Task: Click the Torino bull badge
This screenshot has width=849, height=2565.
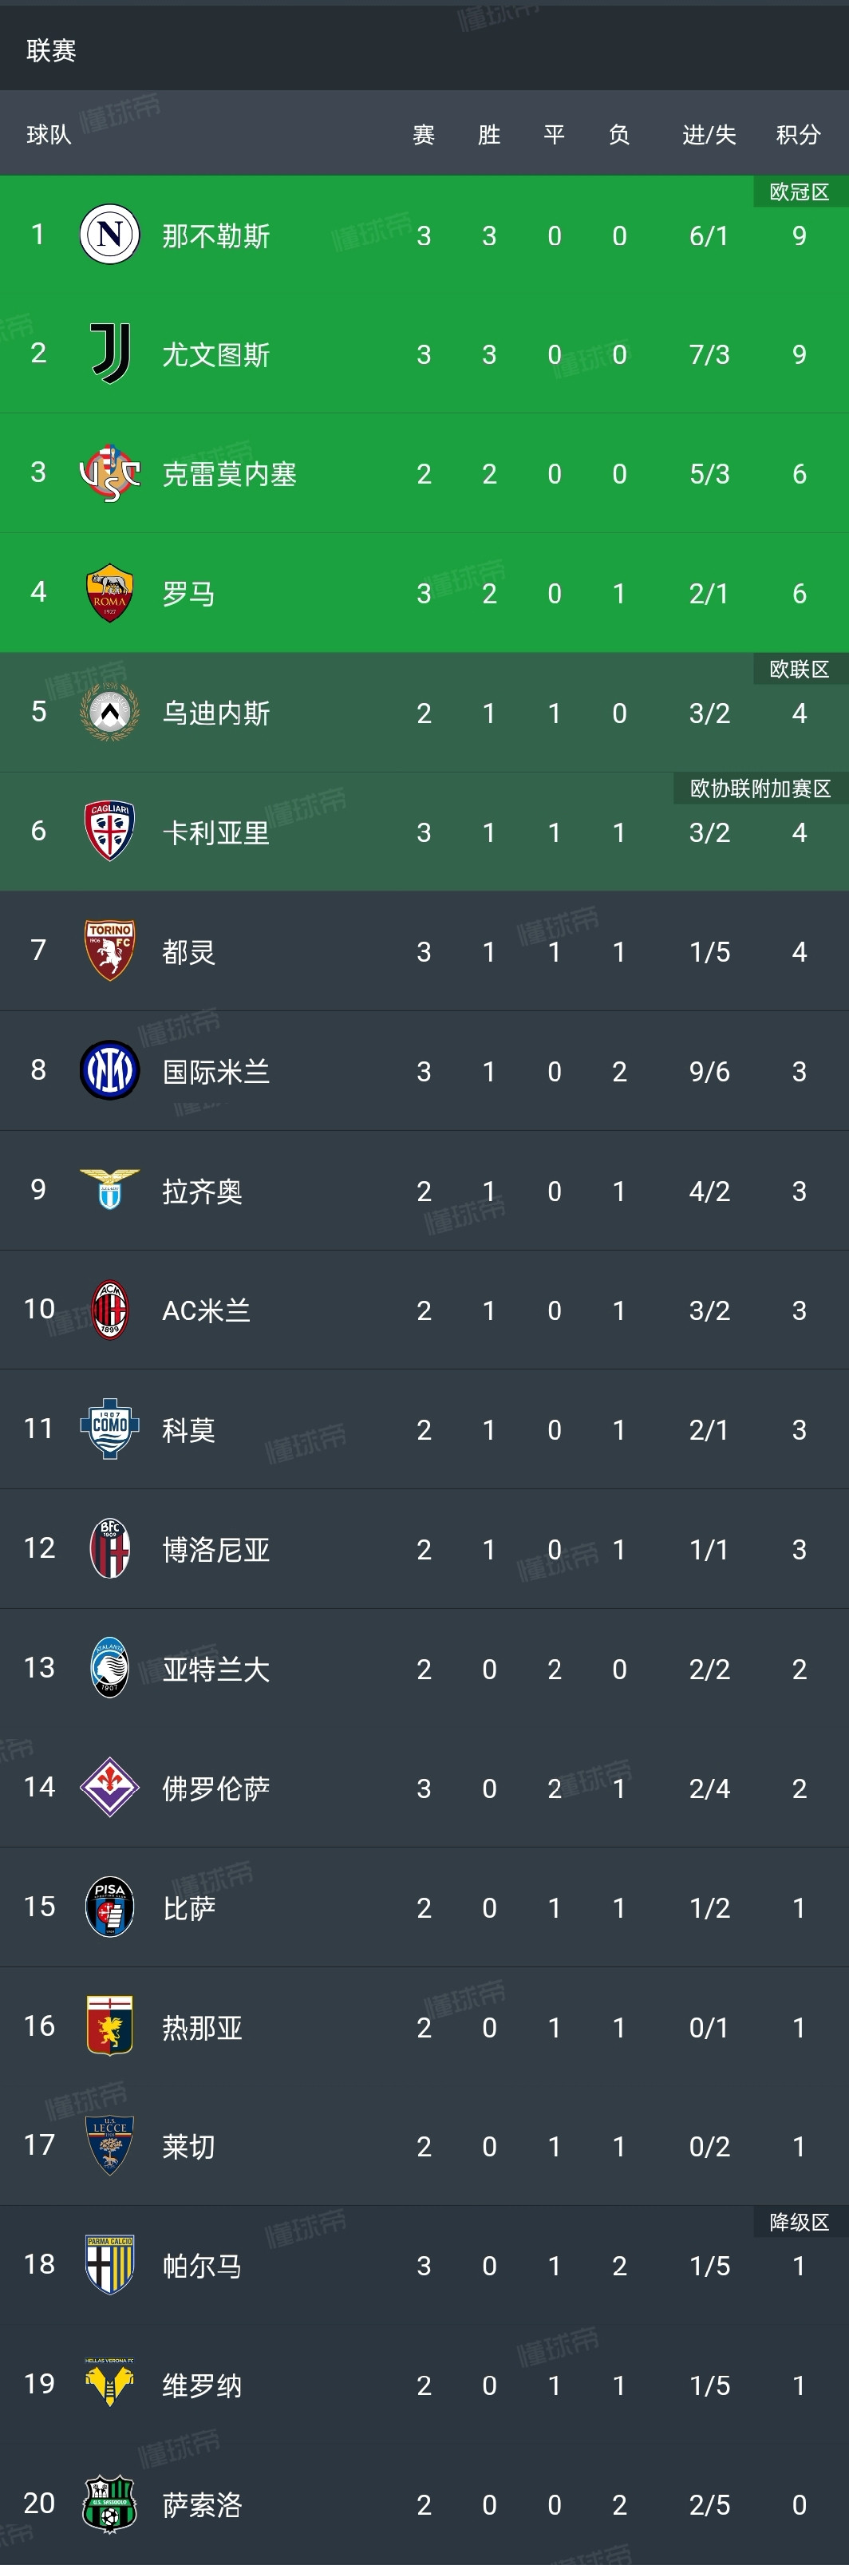Action: coord(109,951)
